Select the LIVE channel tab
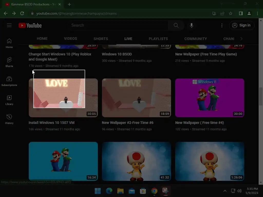This screenshot has height=197, width=263. 128,39
